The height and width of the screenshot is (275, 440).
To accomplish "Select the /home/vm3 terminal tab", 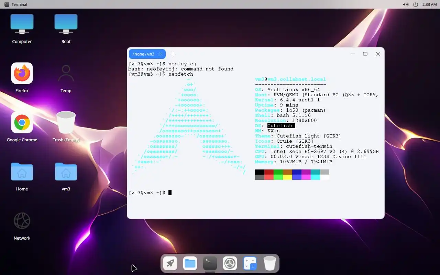I will (x=147, y=54).
